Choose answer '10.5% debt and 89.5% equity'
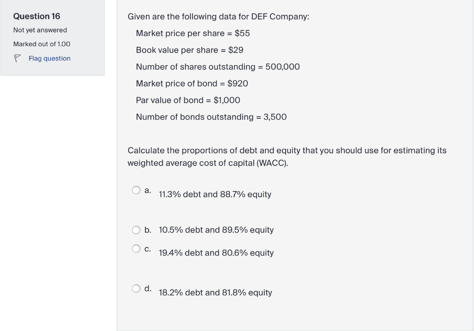The image size is (474, 331). coord(216,230)
